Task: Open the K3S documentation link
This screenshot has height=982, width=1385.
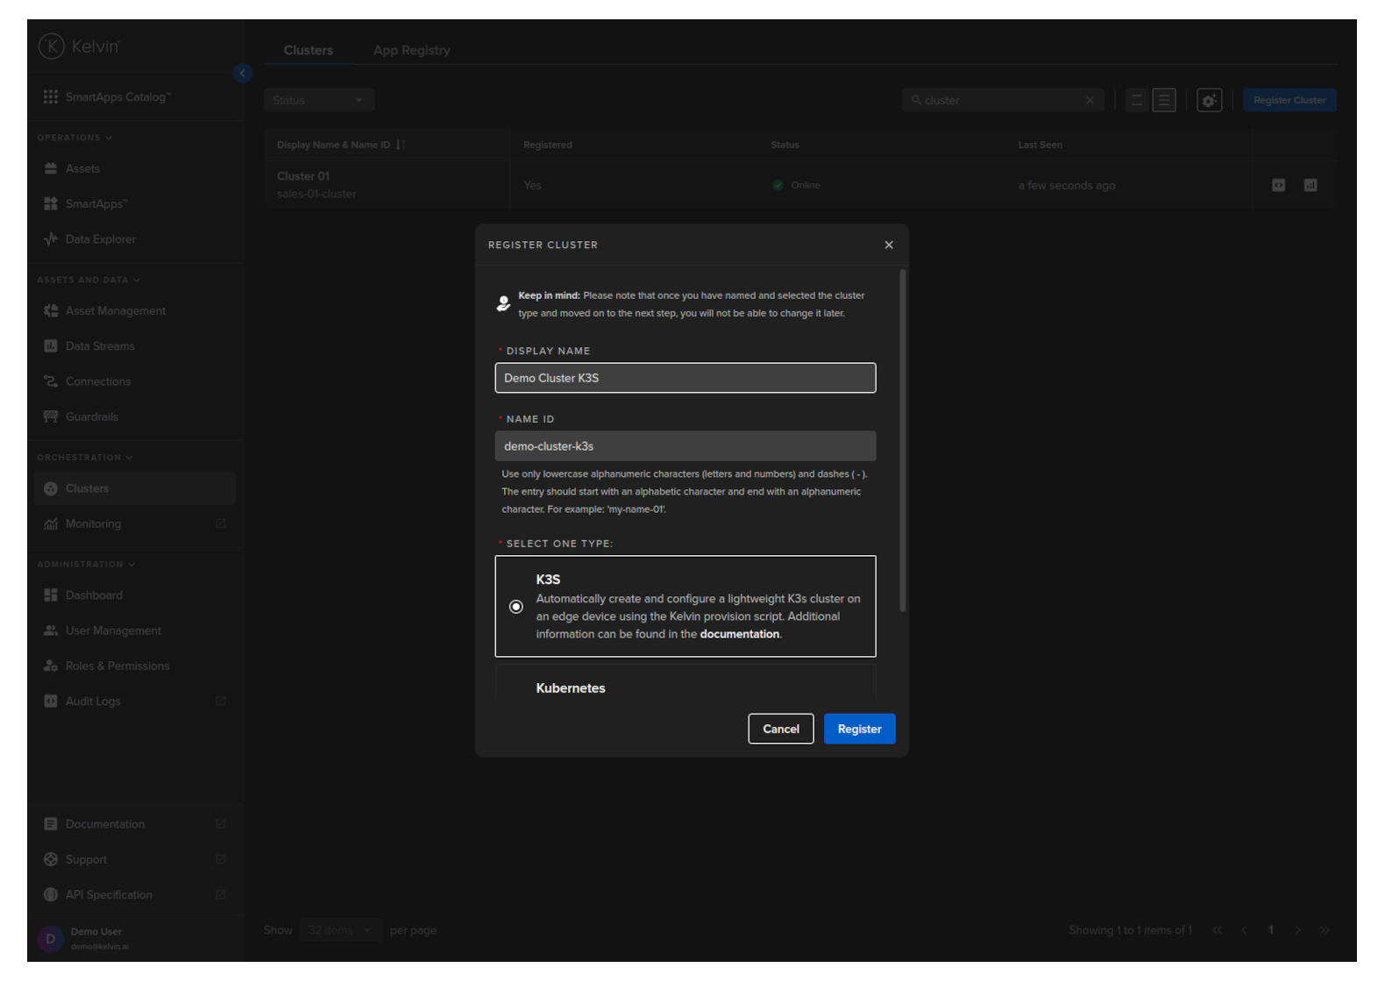Action: pyautogui.click(x=739, y=634)
